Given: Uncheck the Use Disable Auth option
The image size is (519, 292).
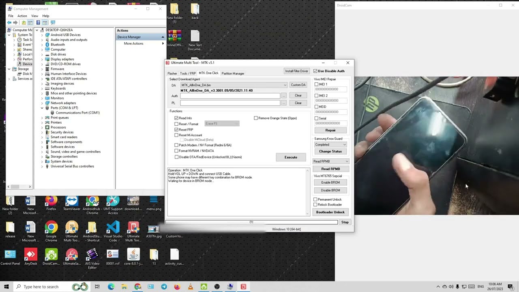Looking at the screenshot, I should pos(315,71).
